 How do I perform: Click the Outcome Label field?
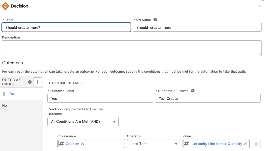100,98
